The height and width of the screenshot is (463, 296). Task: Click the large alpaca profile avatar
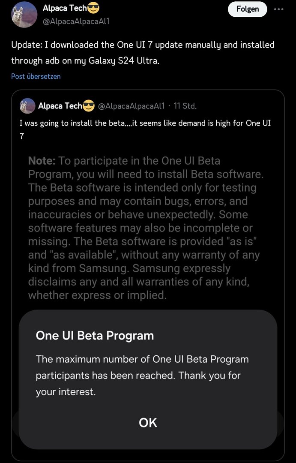pos(24,15)
